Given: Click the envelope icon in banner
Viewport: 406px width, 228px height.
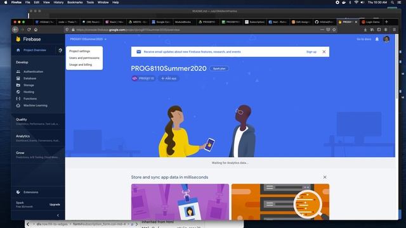Looking at the screenshot, I should (139, 52).
